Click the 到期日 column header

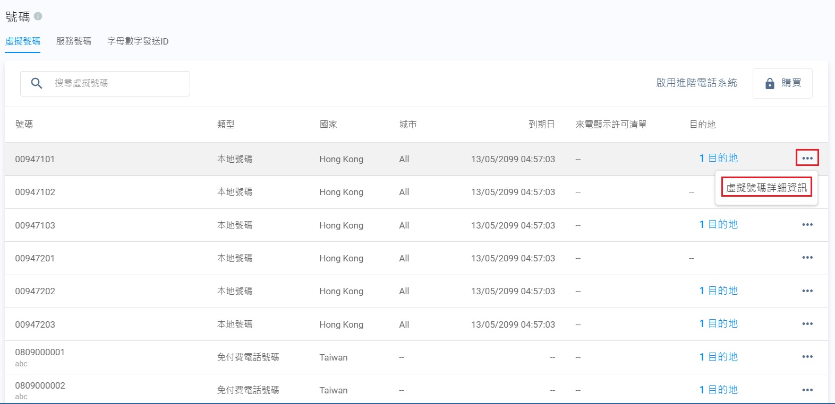click(541, 125)
